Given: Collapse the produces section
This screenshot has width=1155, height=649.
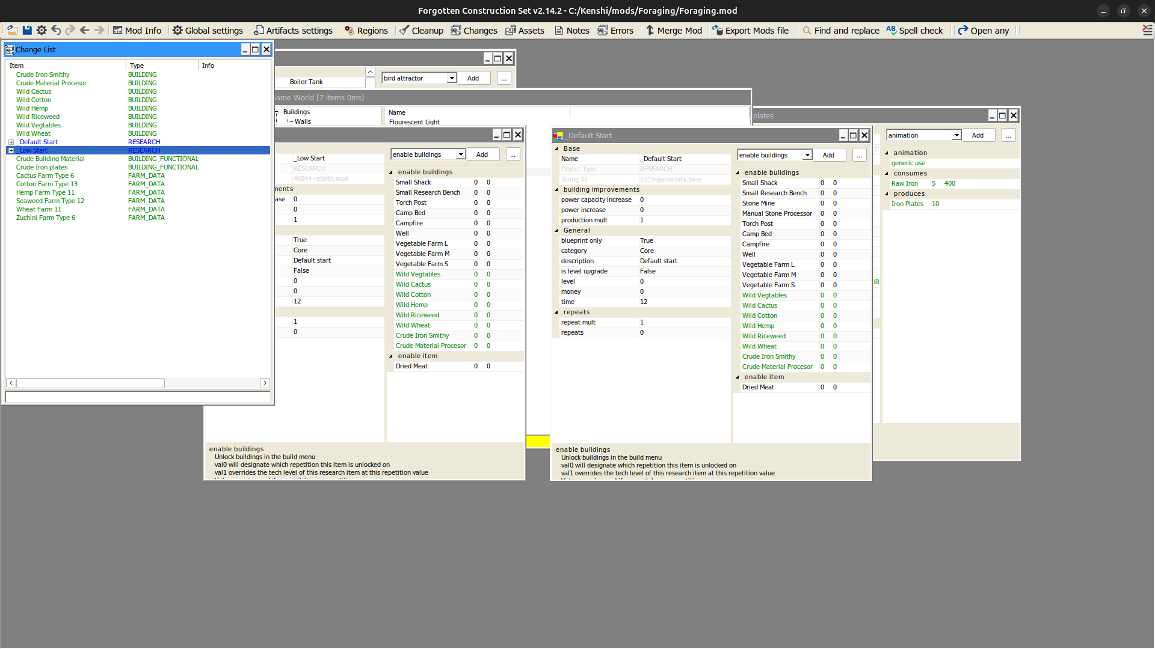Looking at the screenshot, I should [x=887, y=193].
